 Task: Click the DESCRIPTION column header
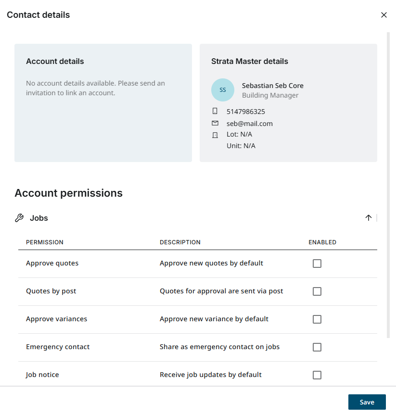coord(180,242)
